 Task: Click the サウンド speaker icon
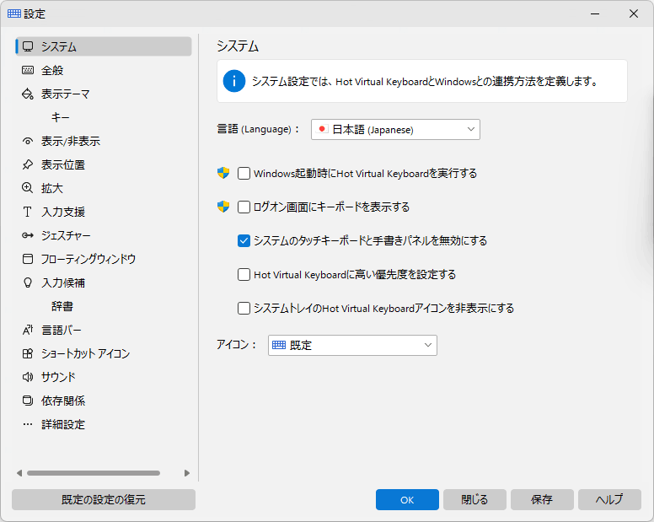pyautogui.click(x=28, y=377)
